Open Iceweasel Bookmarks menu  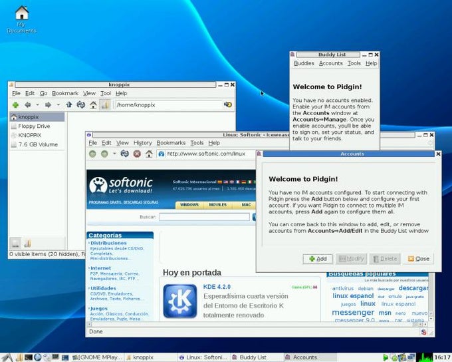tap(171, 143)
